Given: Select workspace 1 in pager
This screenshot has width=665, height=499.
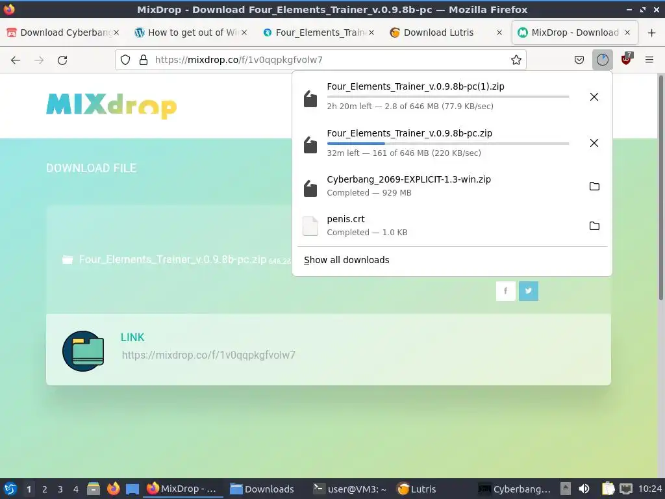Looking at the screenshot, I should coord(29,489).
